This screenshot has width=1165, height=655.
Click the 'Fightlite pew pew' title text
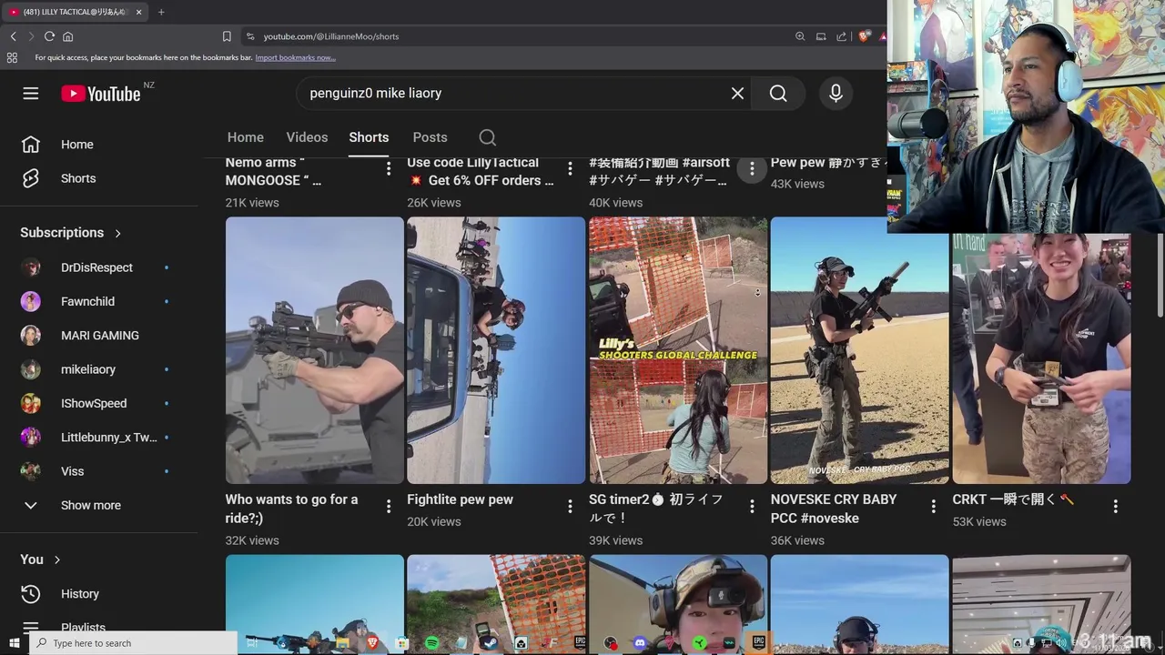click(x=460, y=499)
